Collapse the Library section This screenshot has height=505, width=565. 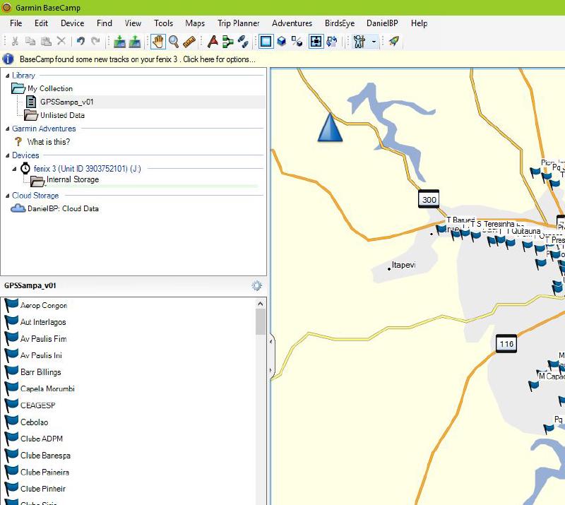(x=7, y=76)
